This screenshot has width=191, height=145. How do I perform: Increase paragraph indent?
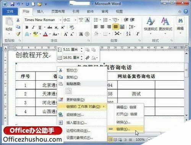tap(132, 20)
